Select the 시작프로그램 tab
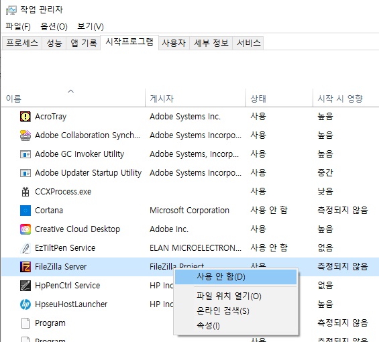Viewport: 379px width, 342px height. point(129,42)
